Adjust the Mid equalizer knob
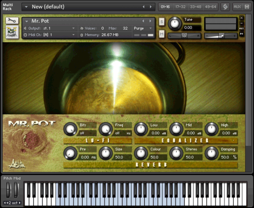This screenshot has height=208, width=254. (x=176, y=129)
